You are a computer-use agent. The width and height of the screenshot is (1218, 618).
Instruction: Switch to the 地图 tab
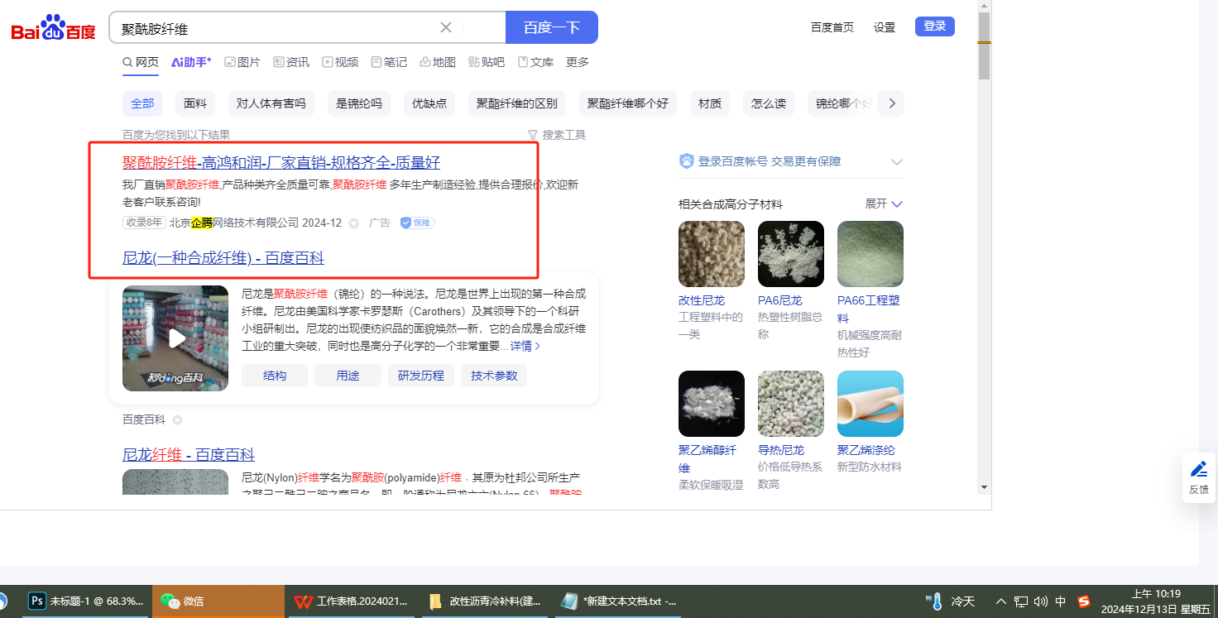click(438, 62)
